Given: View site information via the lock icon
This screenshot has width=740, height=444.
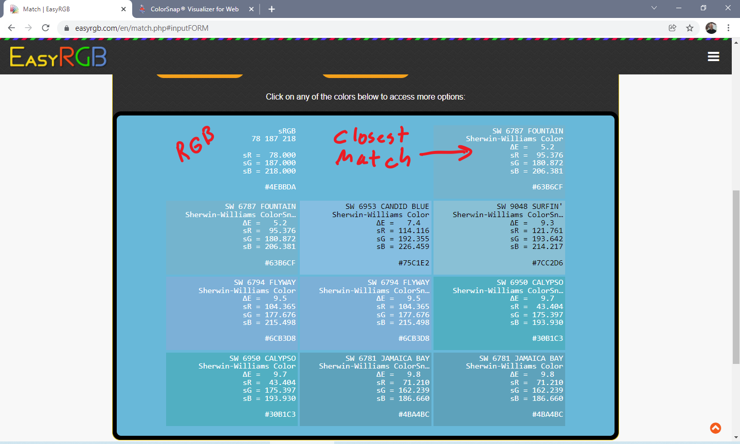Looking at the screenshot, I should (x=66, y=28).
